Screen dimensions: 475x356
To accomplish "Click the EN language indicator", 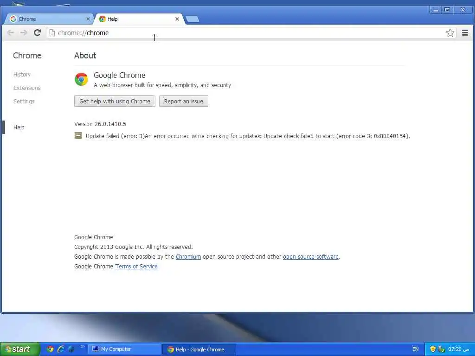I will [415, 350].
